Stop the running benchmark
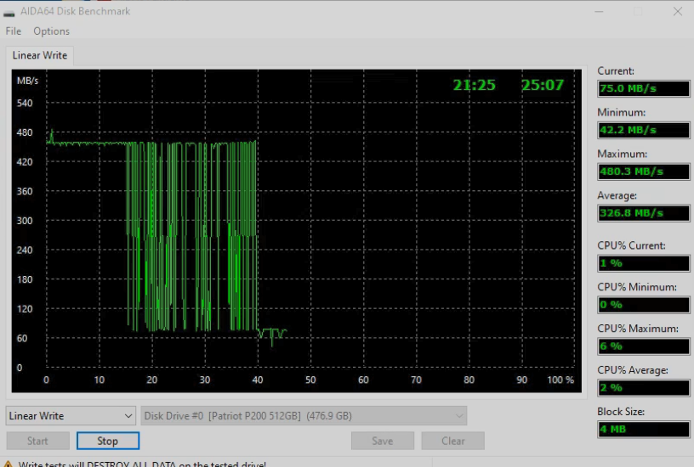Image resolution: width=694 pixels, height=467 pixels. (108, 441)
